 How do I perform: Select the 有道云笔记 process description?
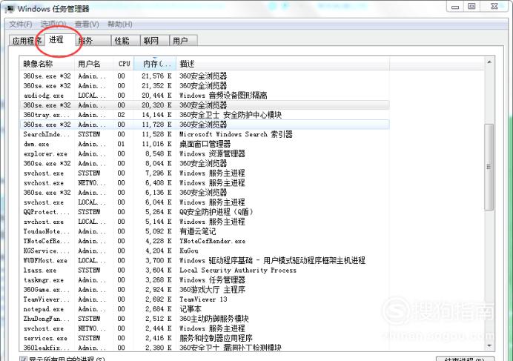pyautogui.click(x=198, y=231)
